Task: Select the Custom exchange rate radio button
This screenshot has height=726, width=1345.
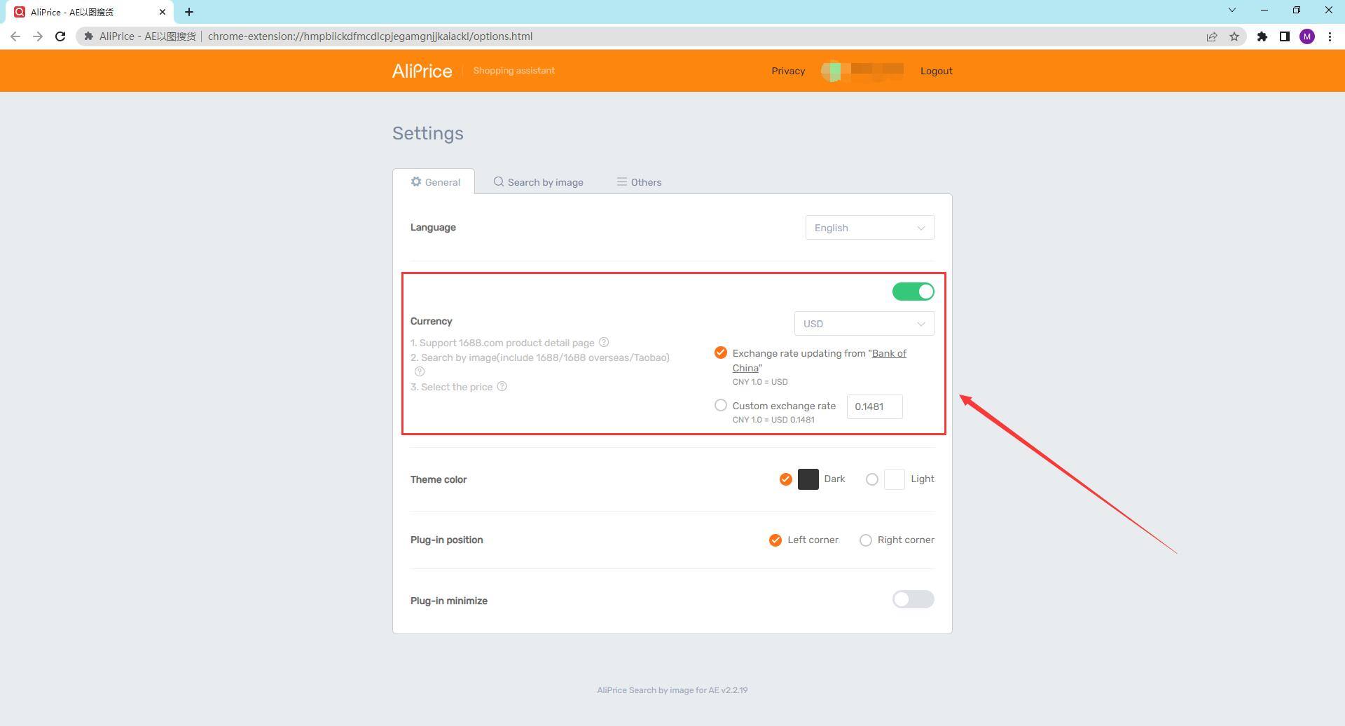Action: coord(720,405)
